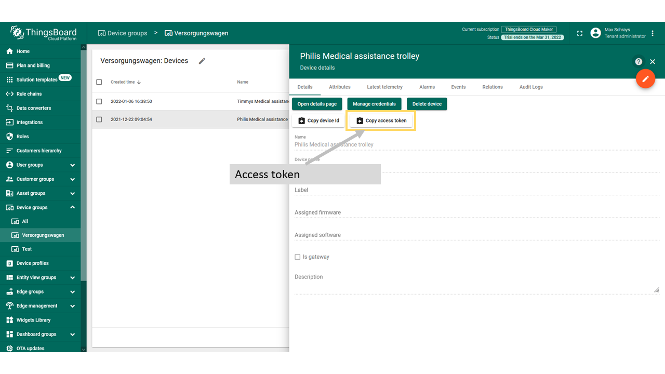Expand Entity view groups menu
665x374 pixels.
point(72,277)
